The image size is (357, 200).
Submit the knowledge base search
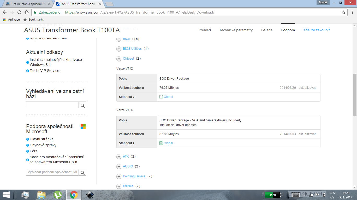82,105
